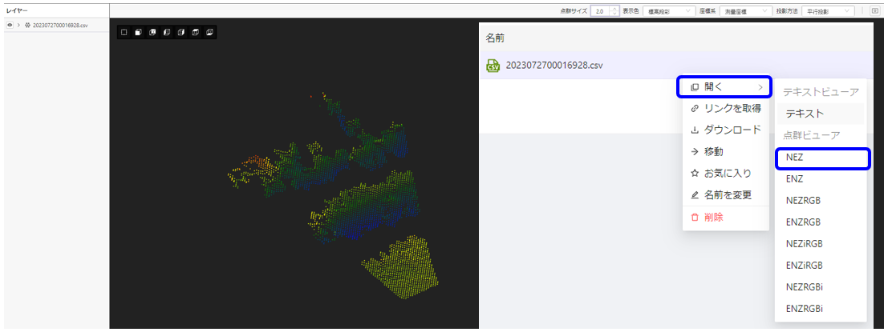This screenshot has width=888, height=332.
Task: Click the capture icon at the toolbar's right end
Action: (874, 11)
